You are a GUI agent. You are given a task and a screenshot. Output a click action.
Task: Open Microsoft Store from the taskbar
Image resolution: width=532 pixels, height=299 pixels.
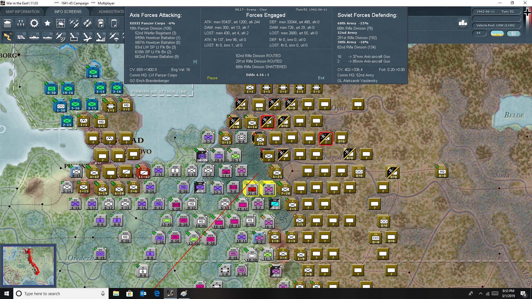point(129,293)
